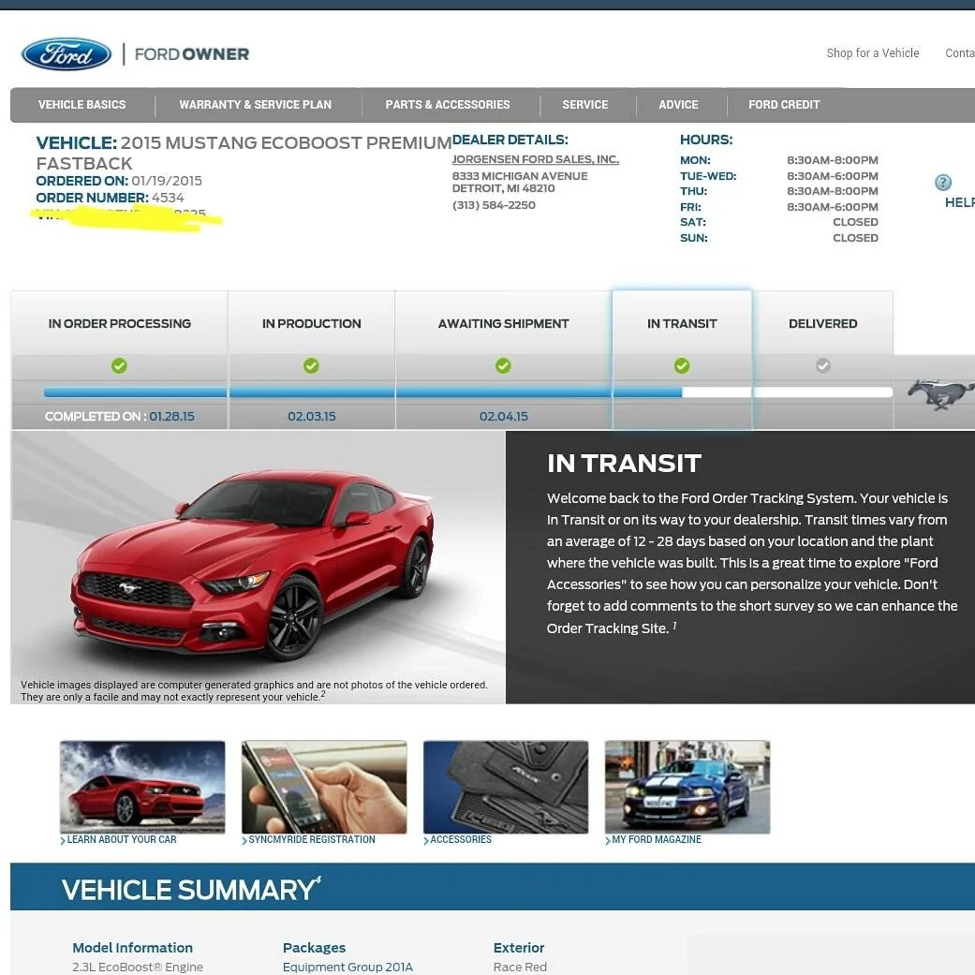Click the SAT: CLOSED hours row
Screen dimensions: 975x975
tap(778, 222)
